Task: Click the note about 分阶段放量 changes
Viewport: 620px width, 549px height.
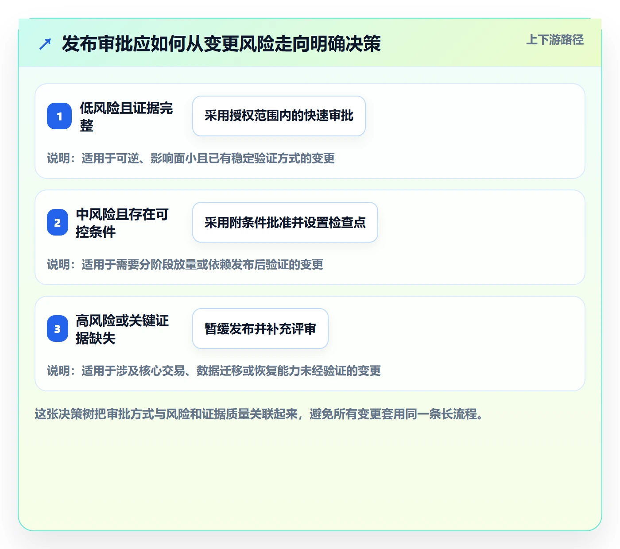Action: pos(185,264)
